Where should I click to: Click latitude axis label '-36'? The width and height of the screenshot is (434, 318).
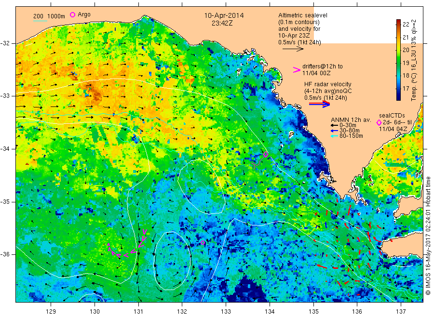(5, 254)
